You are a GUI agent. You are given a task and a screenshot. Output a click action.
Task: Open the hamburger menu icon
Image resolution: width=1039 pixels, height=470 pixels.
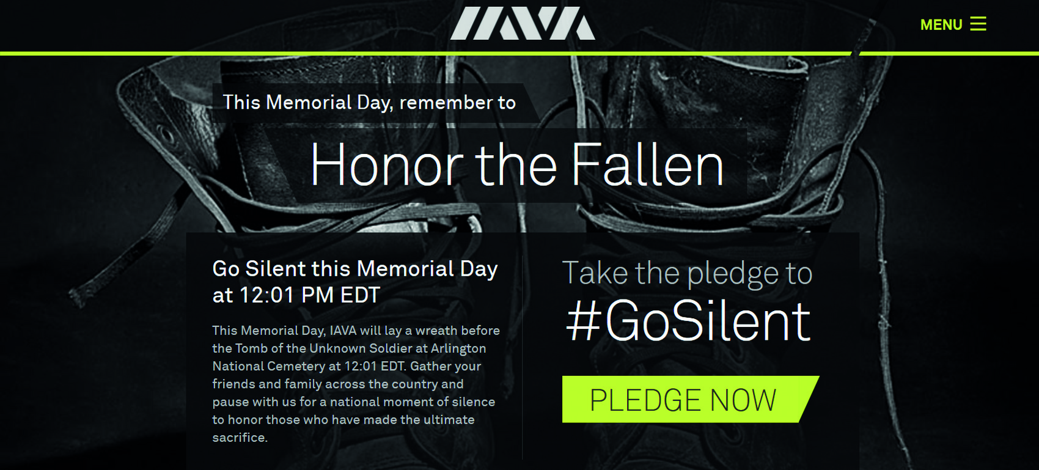coord(978,24)
